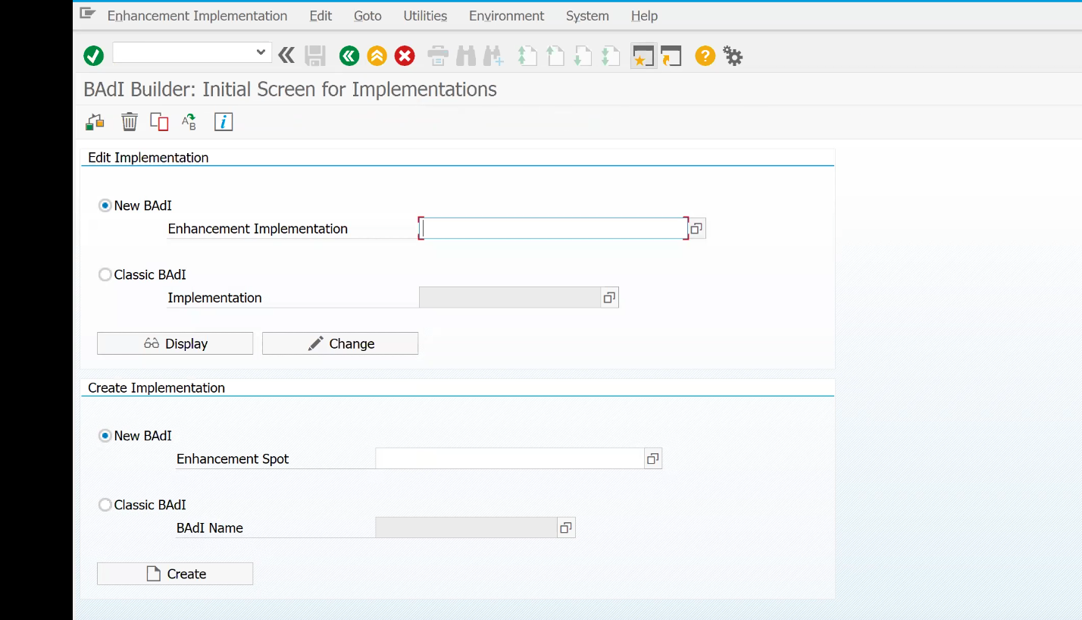The height and width of the screenshot is (620, 1082).
Task: Click the Print icon
Action: tap(438, 55)
